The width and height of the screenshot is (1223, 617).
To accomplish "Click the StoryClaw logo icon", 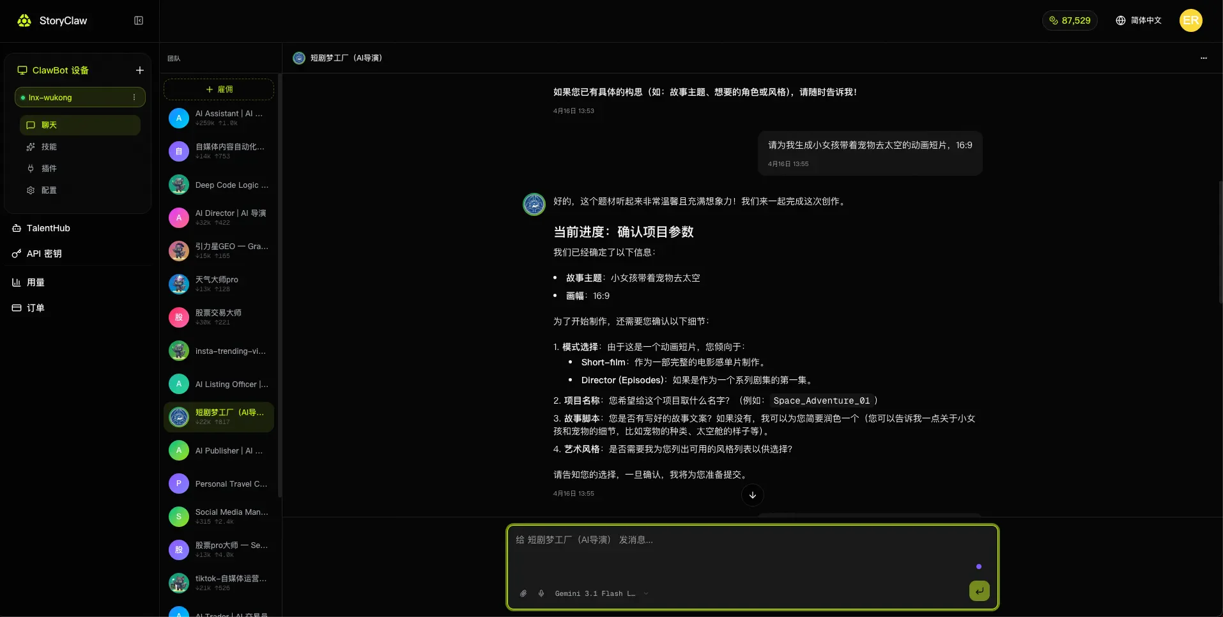I will click(24, 20).
